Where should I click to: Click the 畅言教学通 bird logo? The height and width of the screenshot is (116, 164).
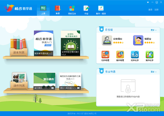(9, 8)
